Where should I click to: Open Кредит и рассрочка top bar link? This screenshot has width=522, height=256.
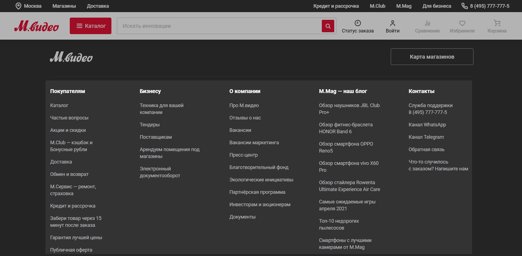(336, 6)
